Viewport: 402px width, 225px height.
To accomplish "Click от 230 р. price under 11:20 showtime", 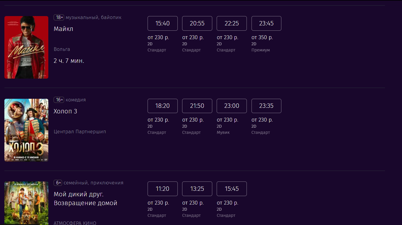I will (158, 203).
